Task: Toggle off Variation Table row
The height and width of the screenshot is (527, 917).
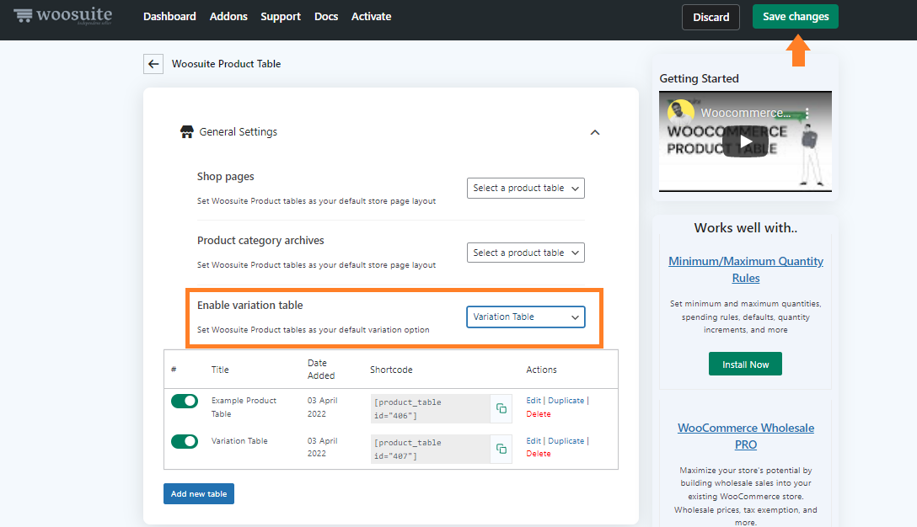Action: pyautogui.click(x=185, y=441)
